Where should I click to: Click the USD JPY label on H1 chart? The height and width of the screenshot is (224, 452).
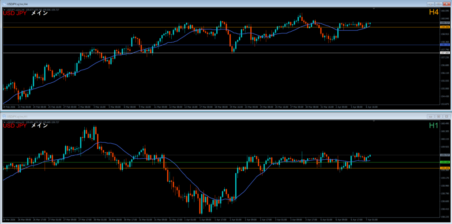(x=15, y=126)
